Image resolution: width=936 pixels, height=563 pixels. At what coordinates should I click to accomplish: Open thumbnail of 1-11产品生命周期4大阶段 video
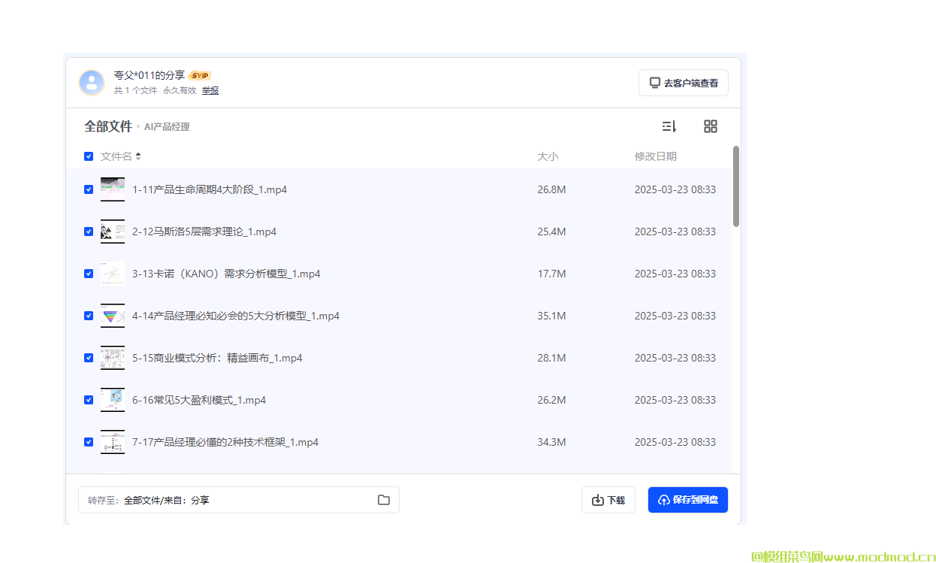pos(113,189)
